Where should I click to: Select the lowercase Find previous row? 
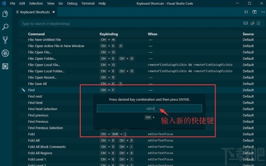coord(142,115)
